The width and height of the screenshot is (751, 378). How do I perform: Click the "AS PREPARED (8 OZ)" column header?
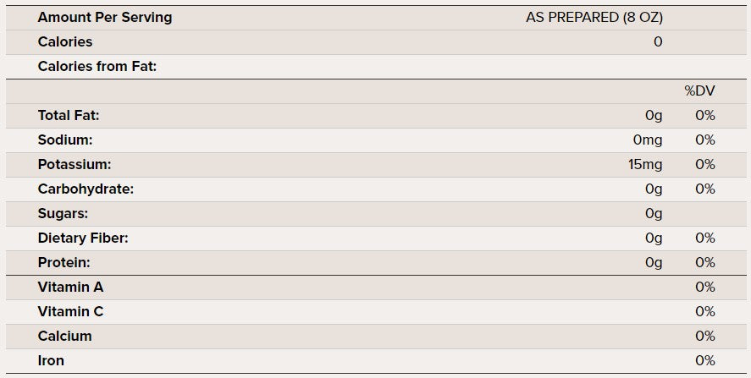(x=594, y=18)
